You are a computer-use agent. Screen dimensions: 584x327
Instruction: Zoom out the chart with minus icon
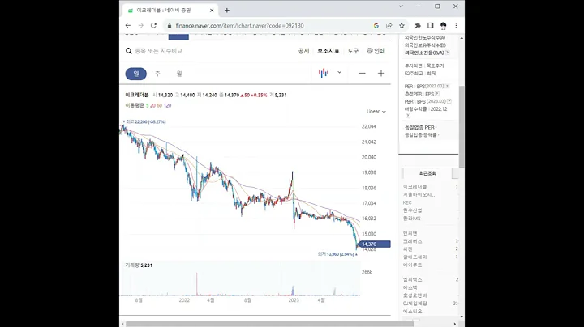tap(362, 73)
